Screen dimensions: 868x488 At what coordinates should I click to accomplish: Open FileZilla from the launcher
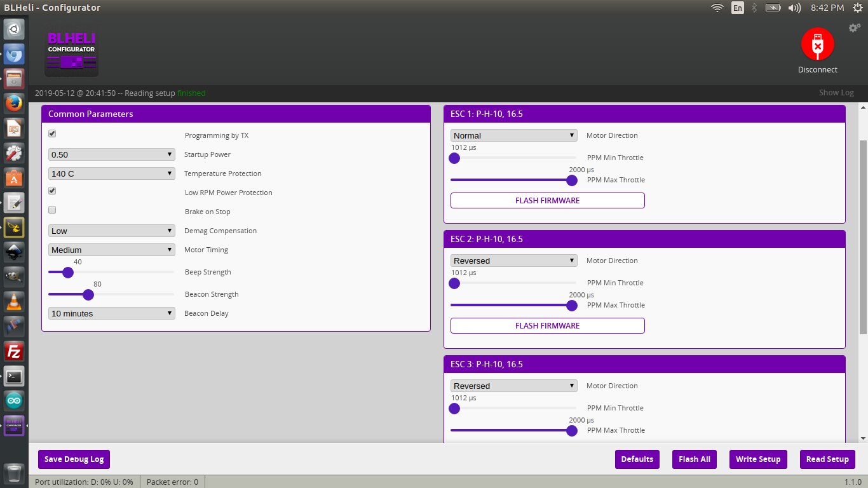pyautogui.click(x=14, y=351)
